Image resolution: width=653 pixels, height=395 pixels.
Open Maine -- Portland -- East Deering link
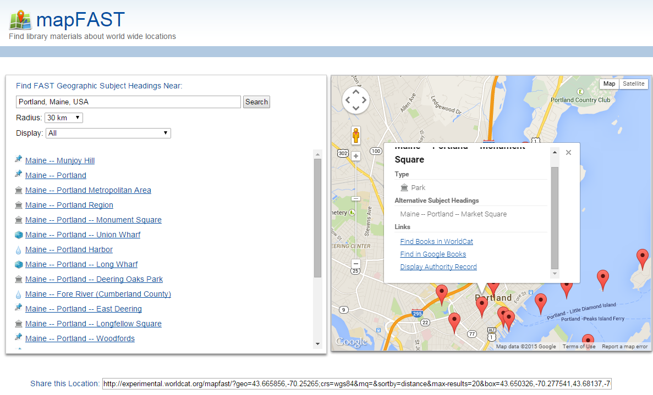tap(83, 309)
